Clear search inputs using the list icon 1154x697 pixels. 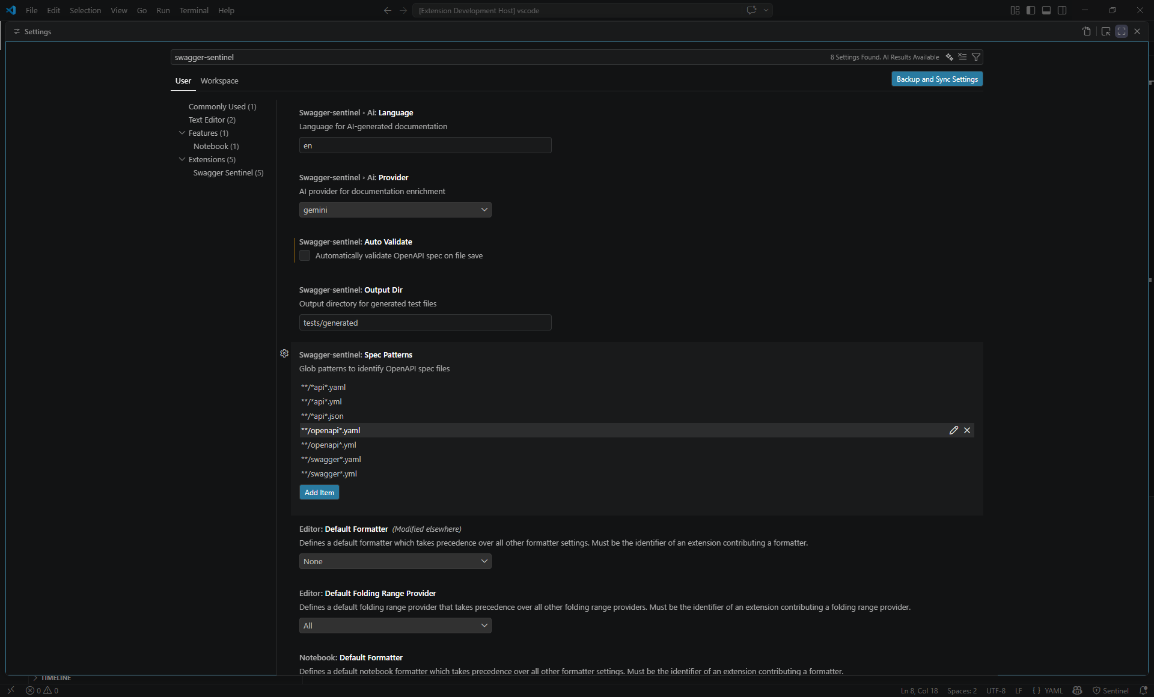tap(963, 56)
